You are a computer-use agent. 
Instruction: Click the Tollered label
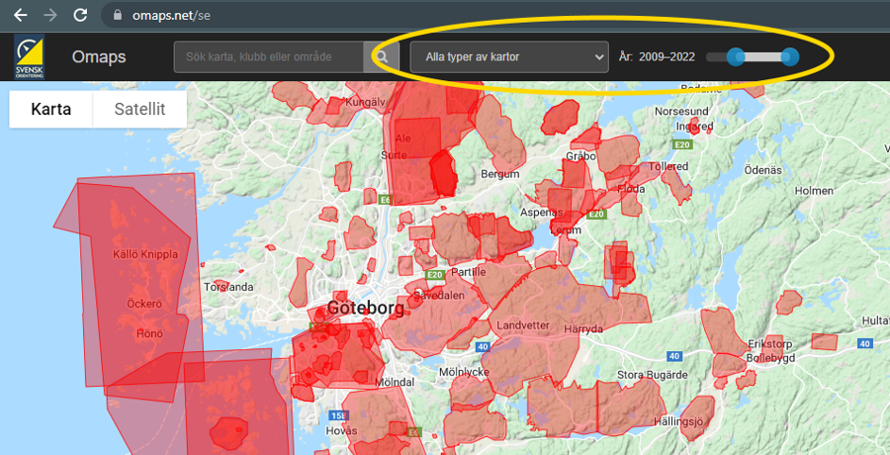668,166
